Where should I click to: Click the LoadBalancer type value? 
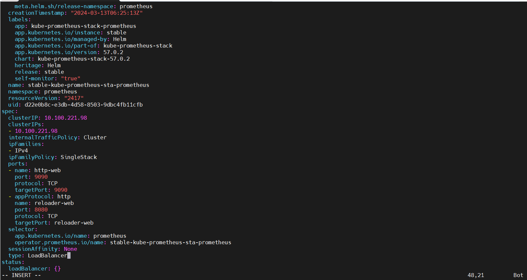click(47, 255)
